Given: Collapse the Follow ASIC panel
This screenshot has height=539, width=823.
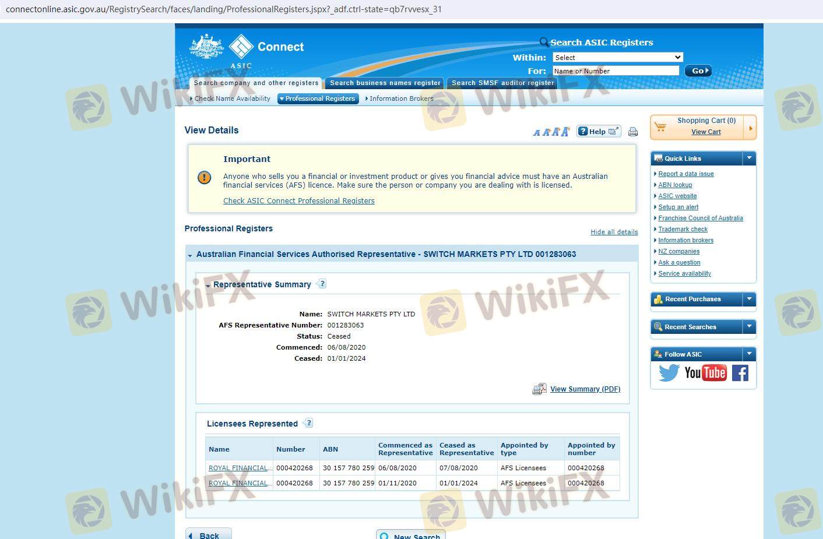Looking at the screenshot, I should (750, 354).
